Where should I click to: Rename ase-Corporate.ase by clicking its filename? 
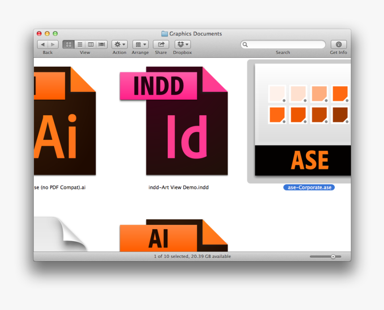(309, 187)
